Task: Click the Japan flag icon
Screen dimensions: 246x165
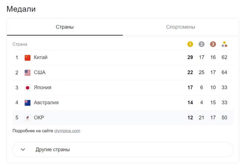Action: click(28, 87)
